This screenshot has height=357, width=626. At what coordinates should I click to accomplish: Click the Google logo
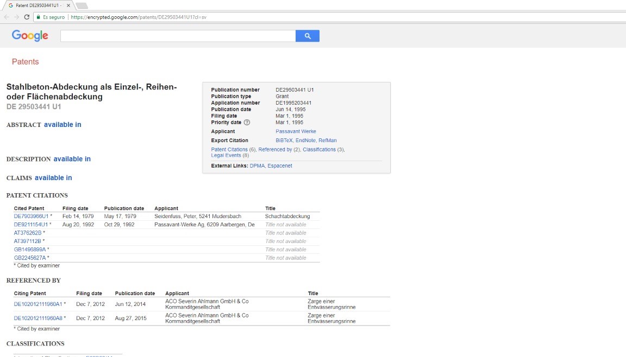pyautogui.click(x=30, y=35)
